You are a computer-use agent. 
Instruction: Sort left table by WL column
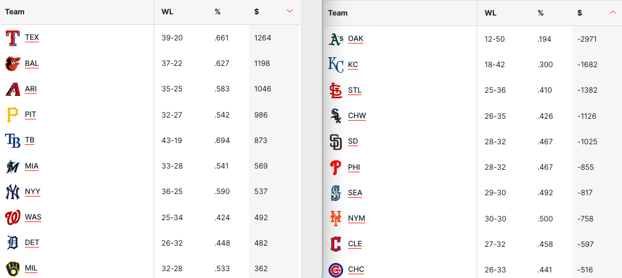pos(167,12)
